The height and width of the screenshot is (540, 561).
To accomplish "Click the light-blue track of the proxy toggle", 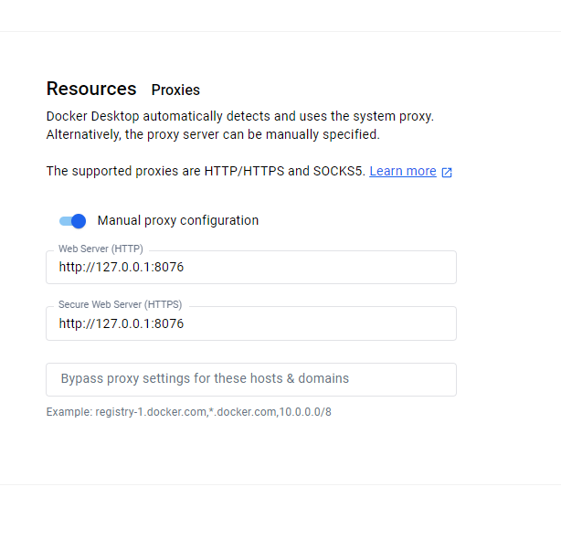I will (65, 221).
